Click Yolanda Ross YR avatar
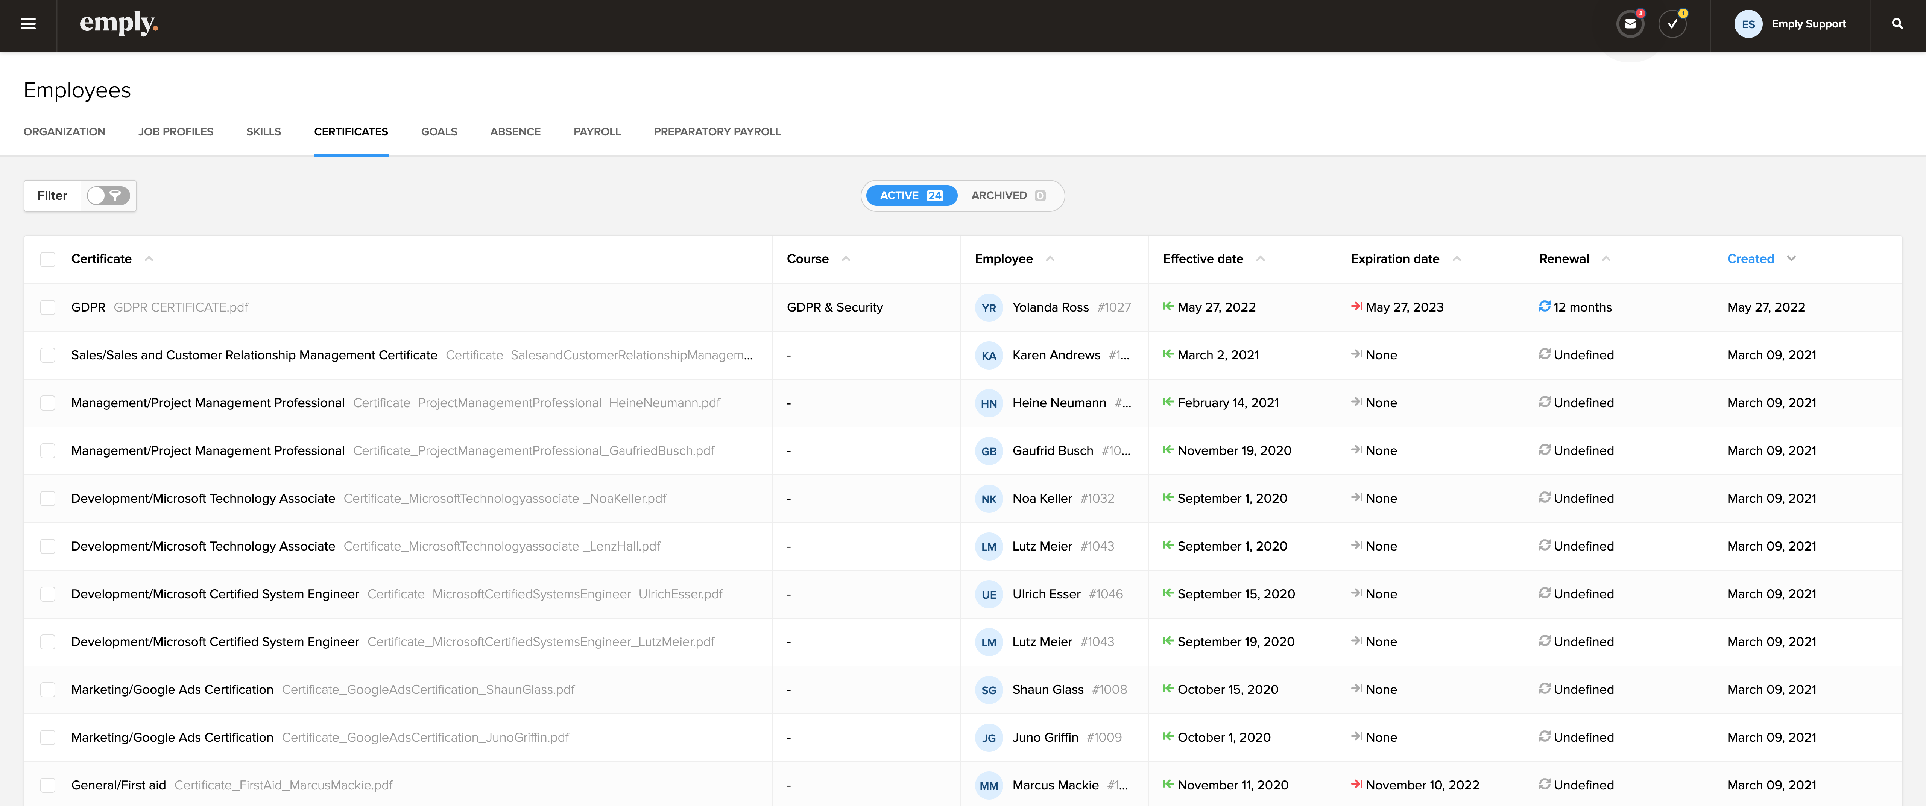Viewport: 1926px width, 806px height. point(989,307)
